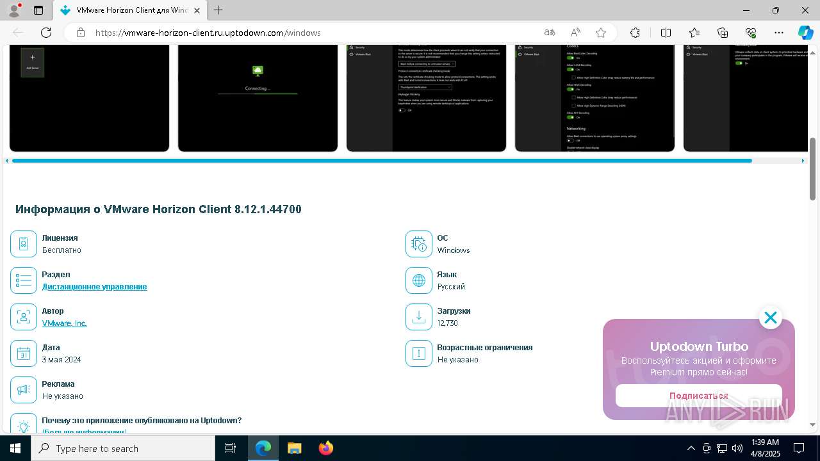Viewport: 820px width, 461px height.
Task: Click the Edge taskbar icon
Action: point(263,448)
